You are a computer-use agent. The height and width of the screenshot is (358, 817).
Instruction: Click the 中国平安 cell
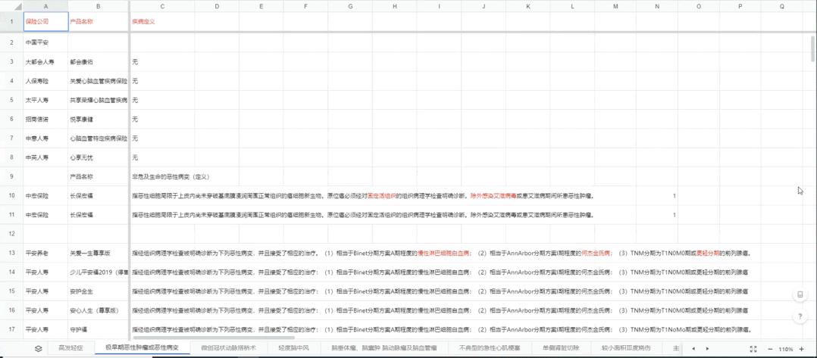(x=45, y=42)
